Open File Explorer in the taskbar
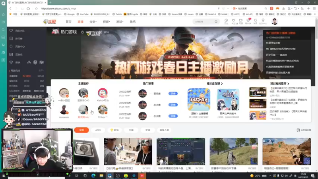The width and height of the screenshot is (318, 179). (x=101, y=176)
